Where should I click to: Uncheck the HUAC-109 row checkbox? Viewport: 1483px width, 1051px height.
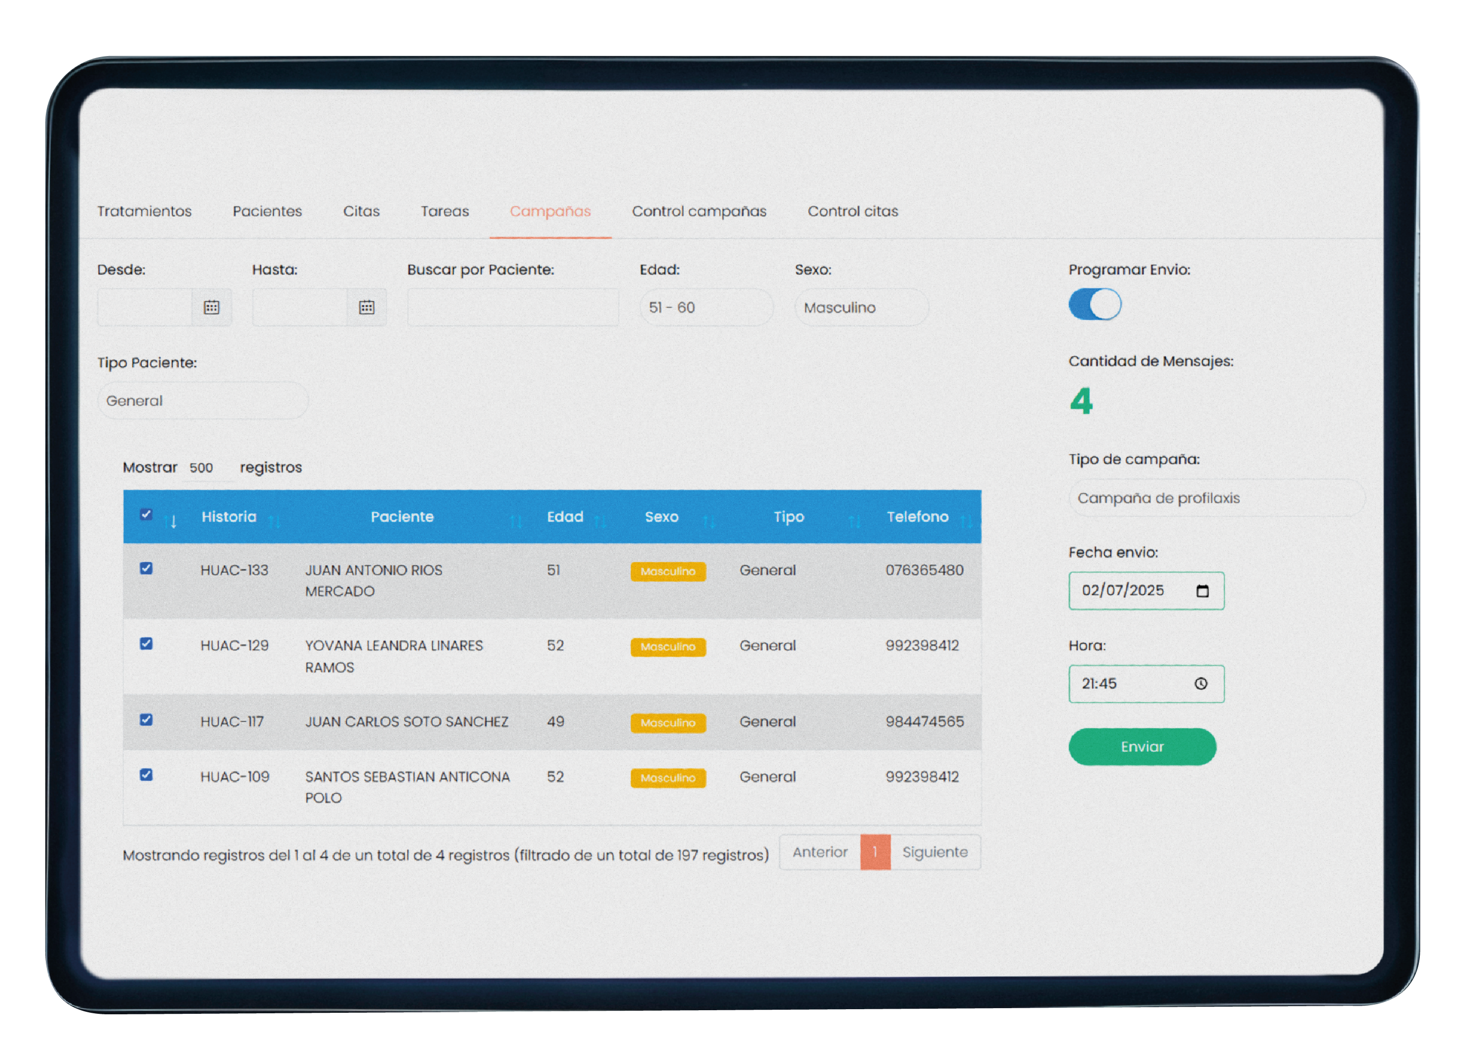pos(146,775)
